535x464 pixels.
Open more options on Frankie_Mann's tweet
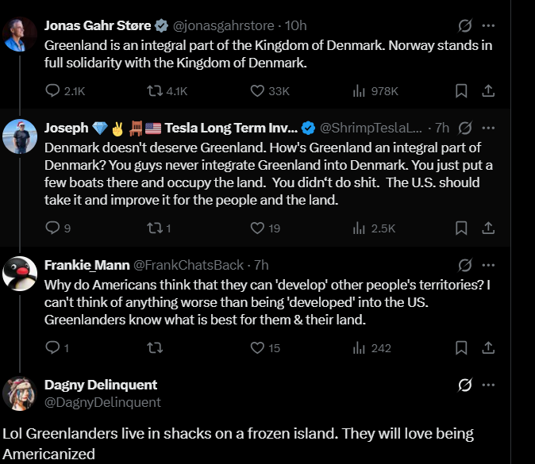[490, 264]
